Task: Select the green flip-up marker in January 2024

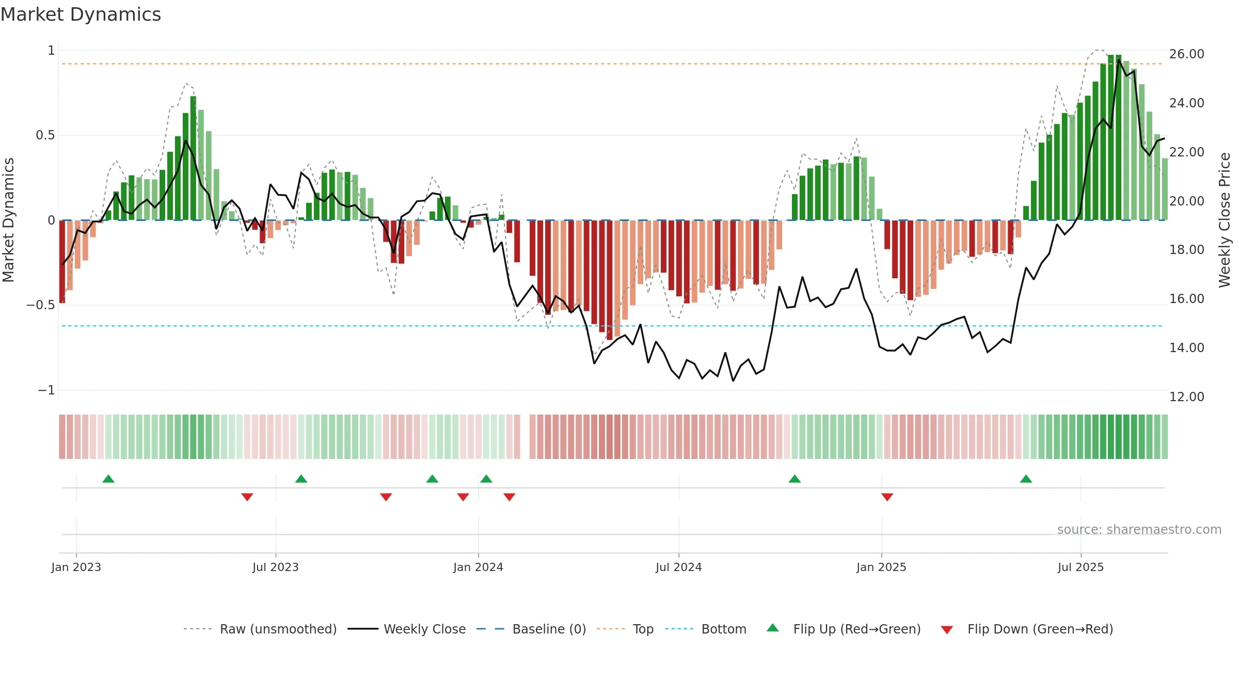Action: pyautogui.click(x=486, y=479)
